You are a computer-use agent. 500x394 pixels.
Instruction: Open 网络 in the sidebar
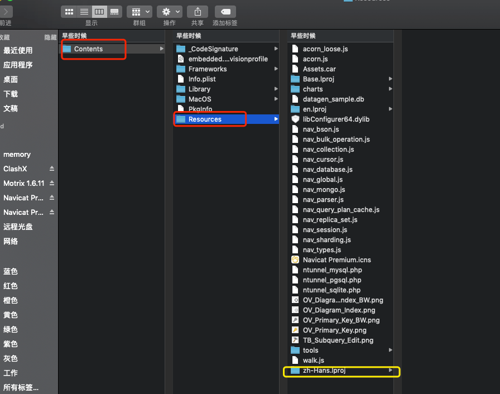[x=11, y=241]
